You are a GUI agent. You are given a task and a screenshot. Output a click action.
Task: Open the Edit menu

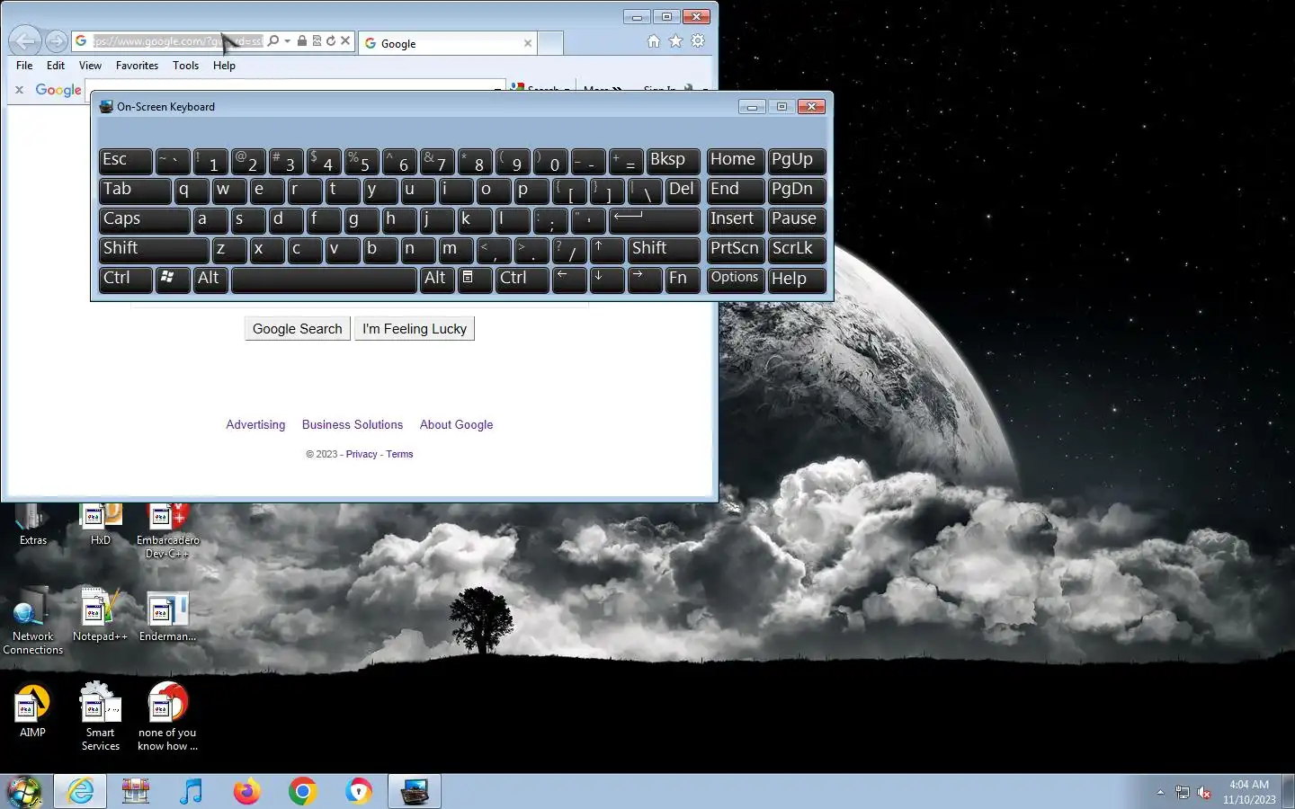(56, 66)
